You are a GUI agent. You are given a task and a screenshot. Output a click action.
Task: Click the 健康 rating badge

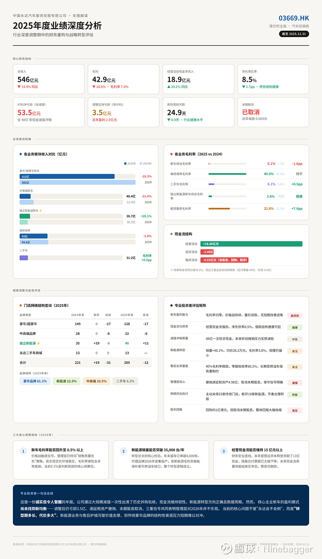coord(295,327)
